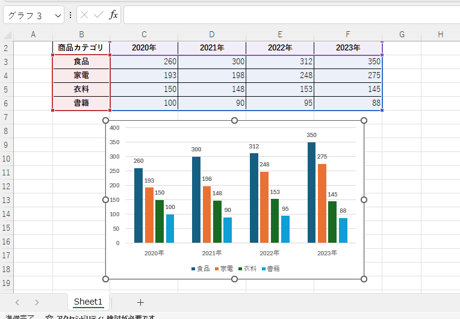
Task: Click the cancel X icon in formula bar
Action: click(85, 15)
